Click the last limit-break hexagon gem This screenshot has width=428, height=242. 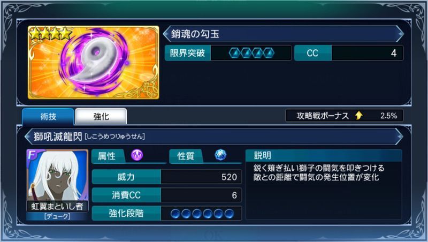click(269, 53)
